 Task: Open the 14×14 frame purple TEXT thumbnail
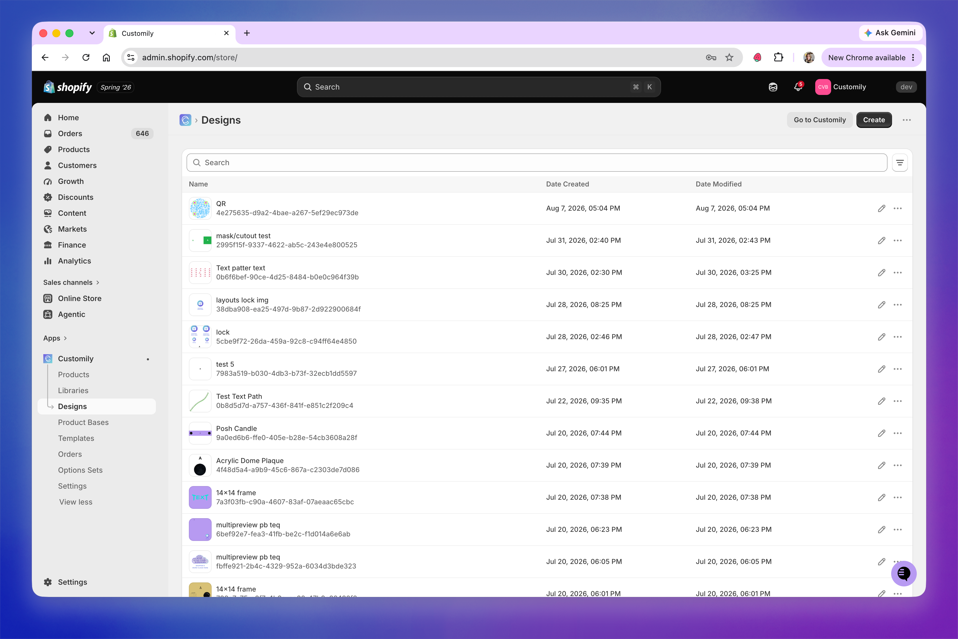(200, 498)
